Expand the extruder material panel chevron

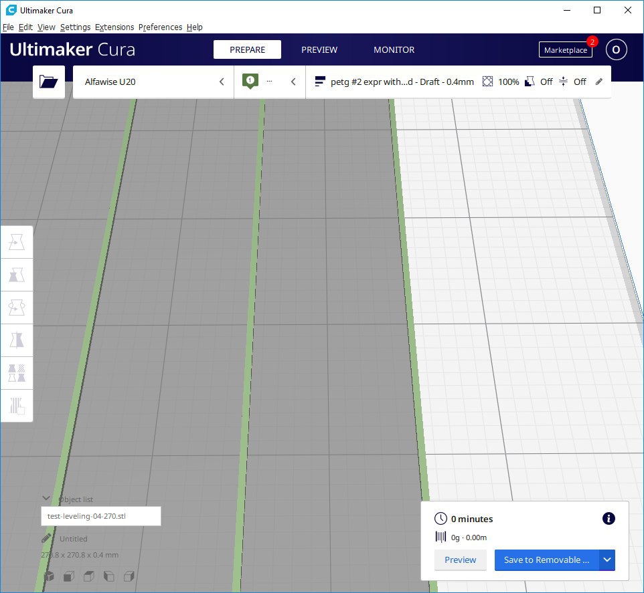coord(293,82)
